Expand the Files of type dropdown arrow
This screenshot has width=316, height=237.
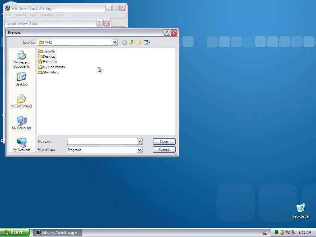tap(139, 150)
